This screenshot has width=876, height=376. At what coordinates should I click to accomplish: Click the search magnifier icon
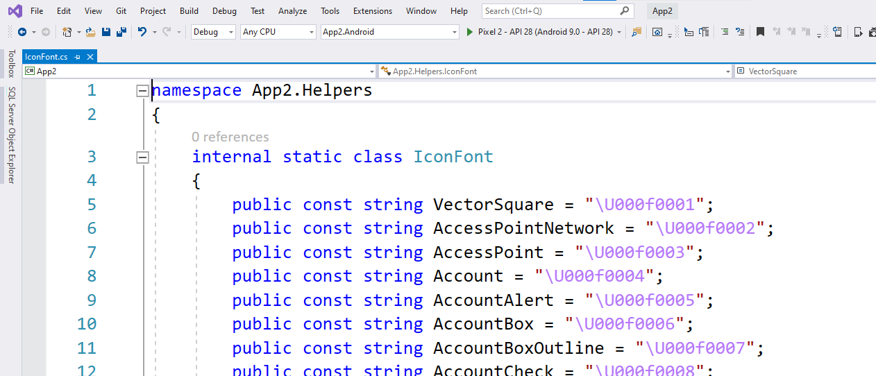pos(625,10)
